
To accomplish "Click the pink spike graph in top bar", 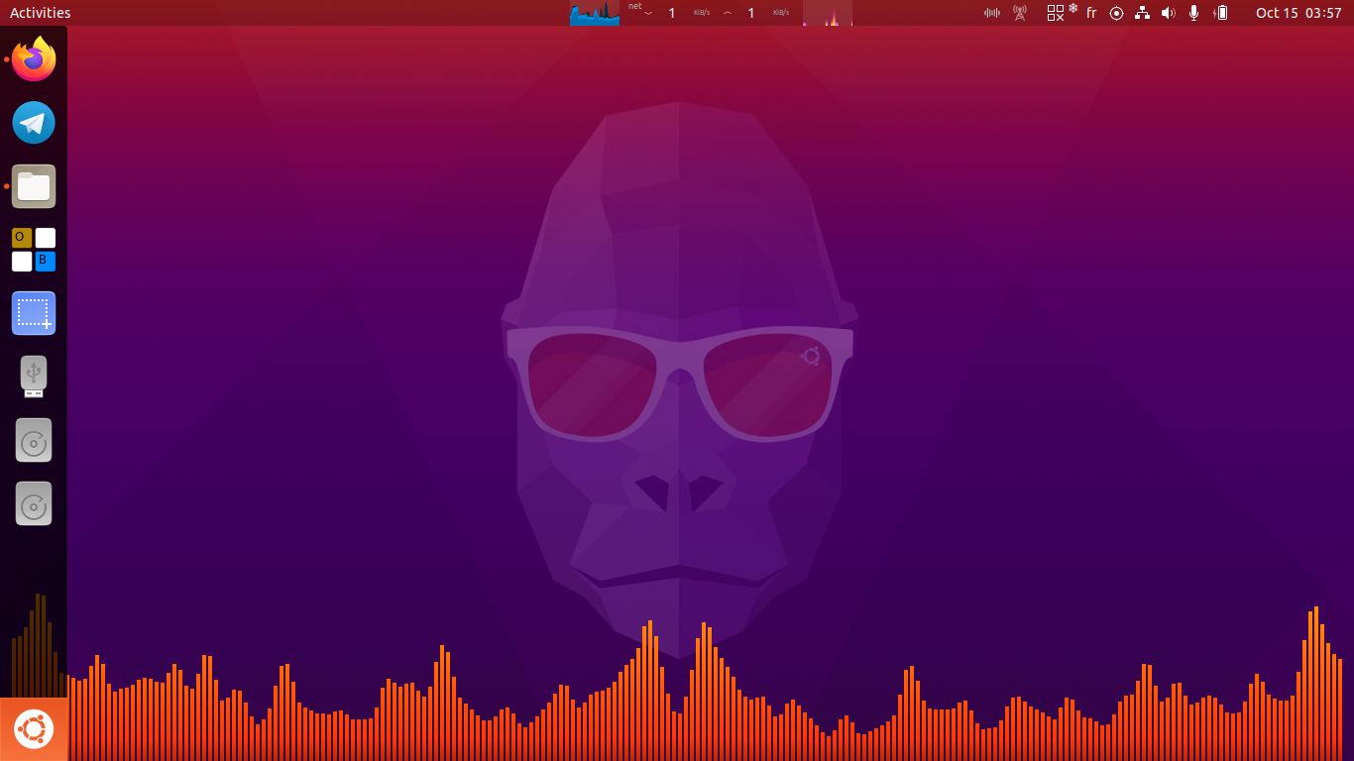I will point(828,13).
